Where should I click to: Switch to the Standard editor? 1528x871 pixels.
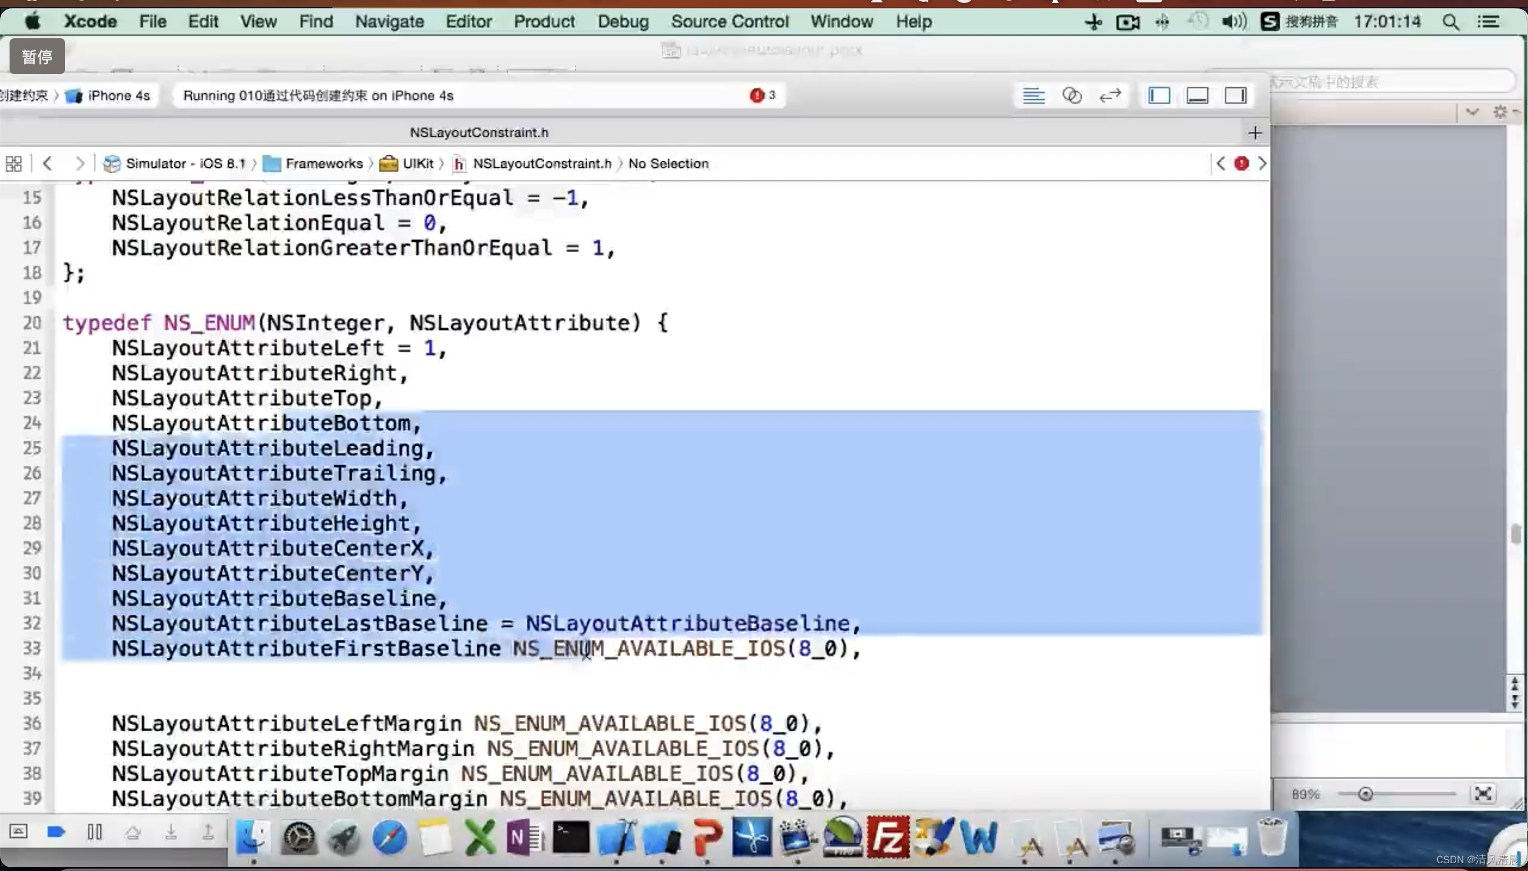click(x=1033, y=96)
